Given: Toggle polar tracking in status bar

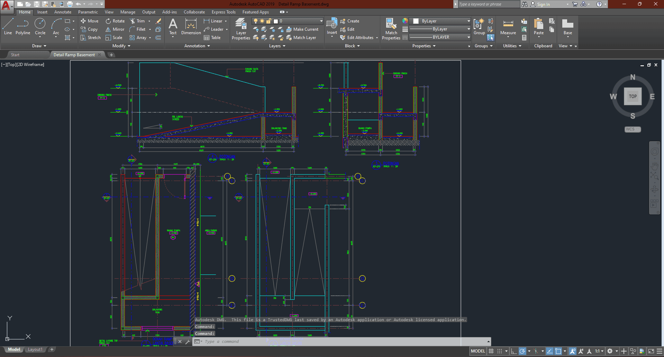Looking at the screenshot, I should tap(522, 351).
